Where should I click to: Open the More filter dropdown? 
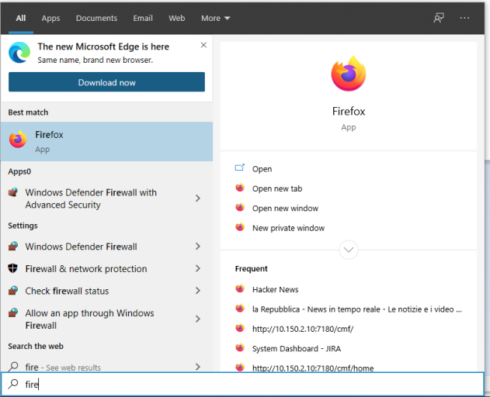[215, 18]
